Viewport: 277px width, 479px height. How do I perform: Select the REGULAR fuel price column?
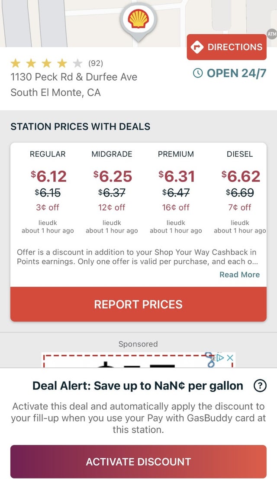click(x=48, y=177)
